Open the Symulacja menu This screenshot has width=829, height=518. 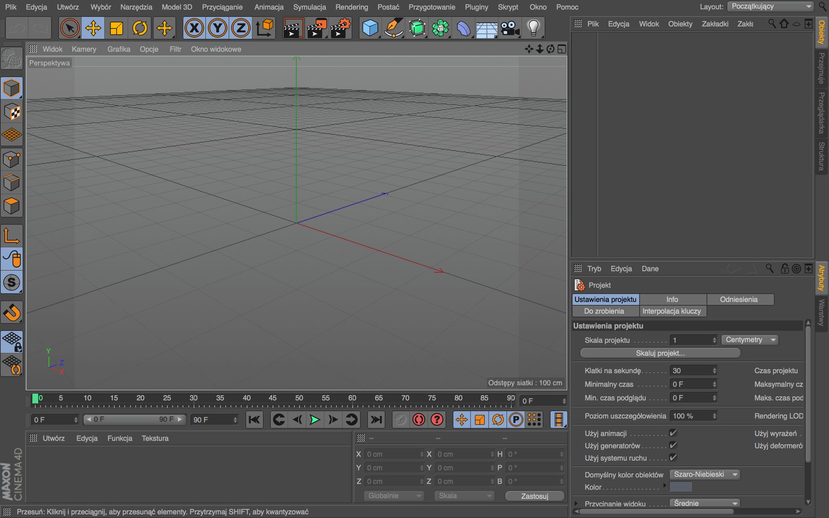(x=309, y=7)
